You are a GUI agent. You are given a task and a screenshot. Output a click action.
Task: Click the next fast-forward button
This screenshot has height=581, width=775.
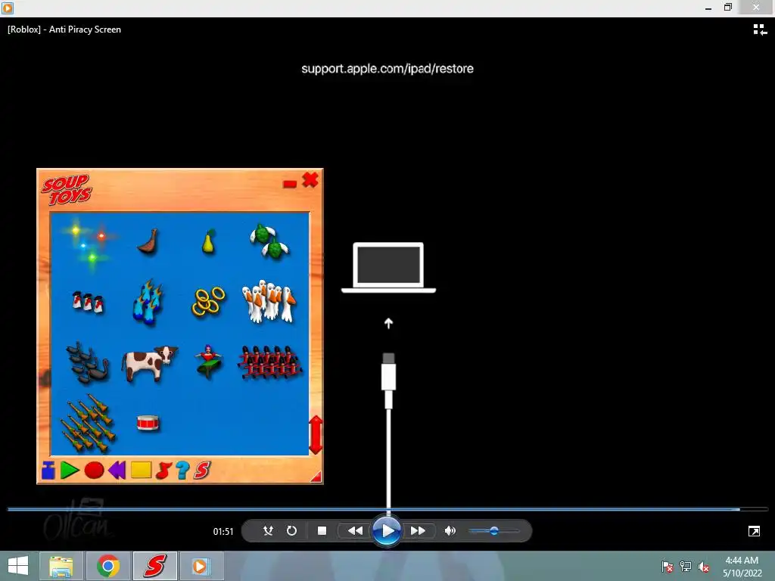418,530
